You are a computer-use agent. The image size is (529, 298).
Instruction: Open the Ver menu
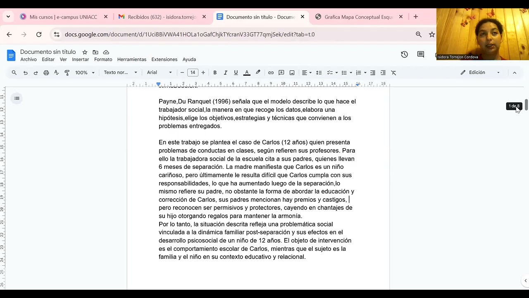[63, 60]
